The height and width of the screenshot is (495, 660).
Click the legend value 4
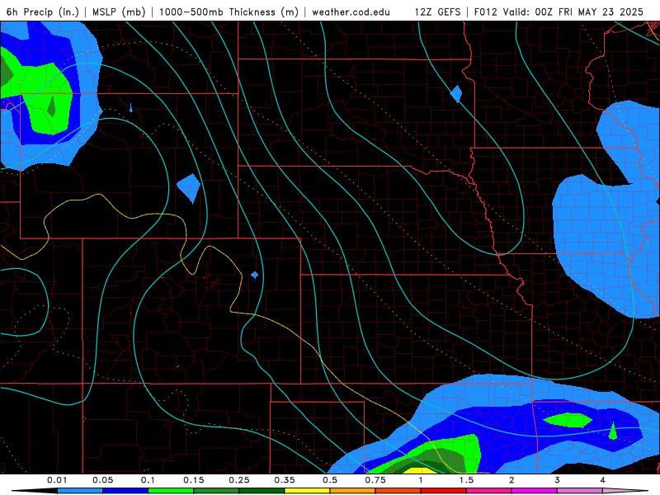[x=603, y=480]
